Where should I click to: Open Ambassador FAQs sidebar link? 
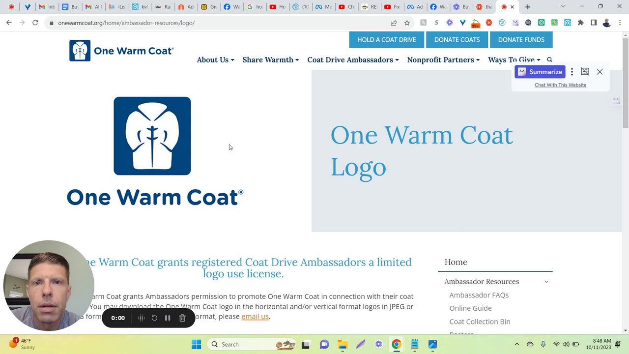tap(479, 295)
